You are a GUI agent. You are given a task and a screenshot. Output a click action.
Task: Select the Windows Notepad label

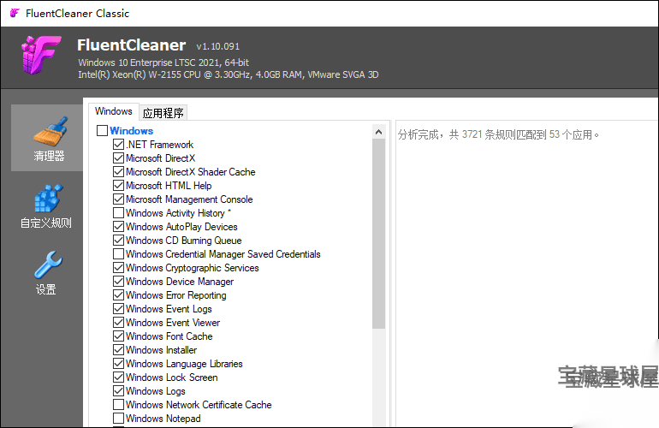(163, 419)
